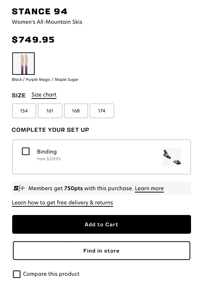
Task: Click the 750pts membership points text
Action: pos(73,188)
